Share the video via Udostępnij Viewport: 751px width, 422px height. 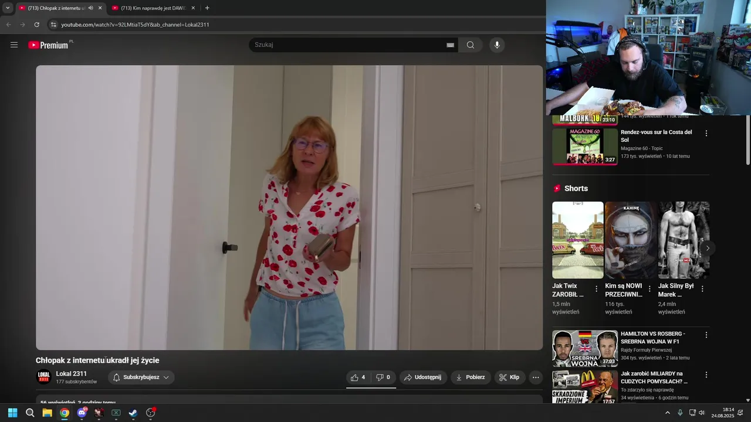point(424,377)
